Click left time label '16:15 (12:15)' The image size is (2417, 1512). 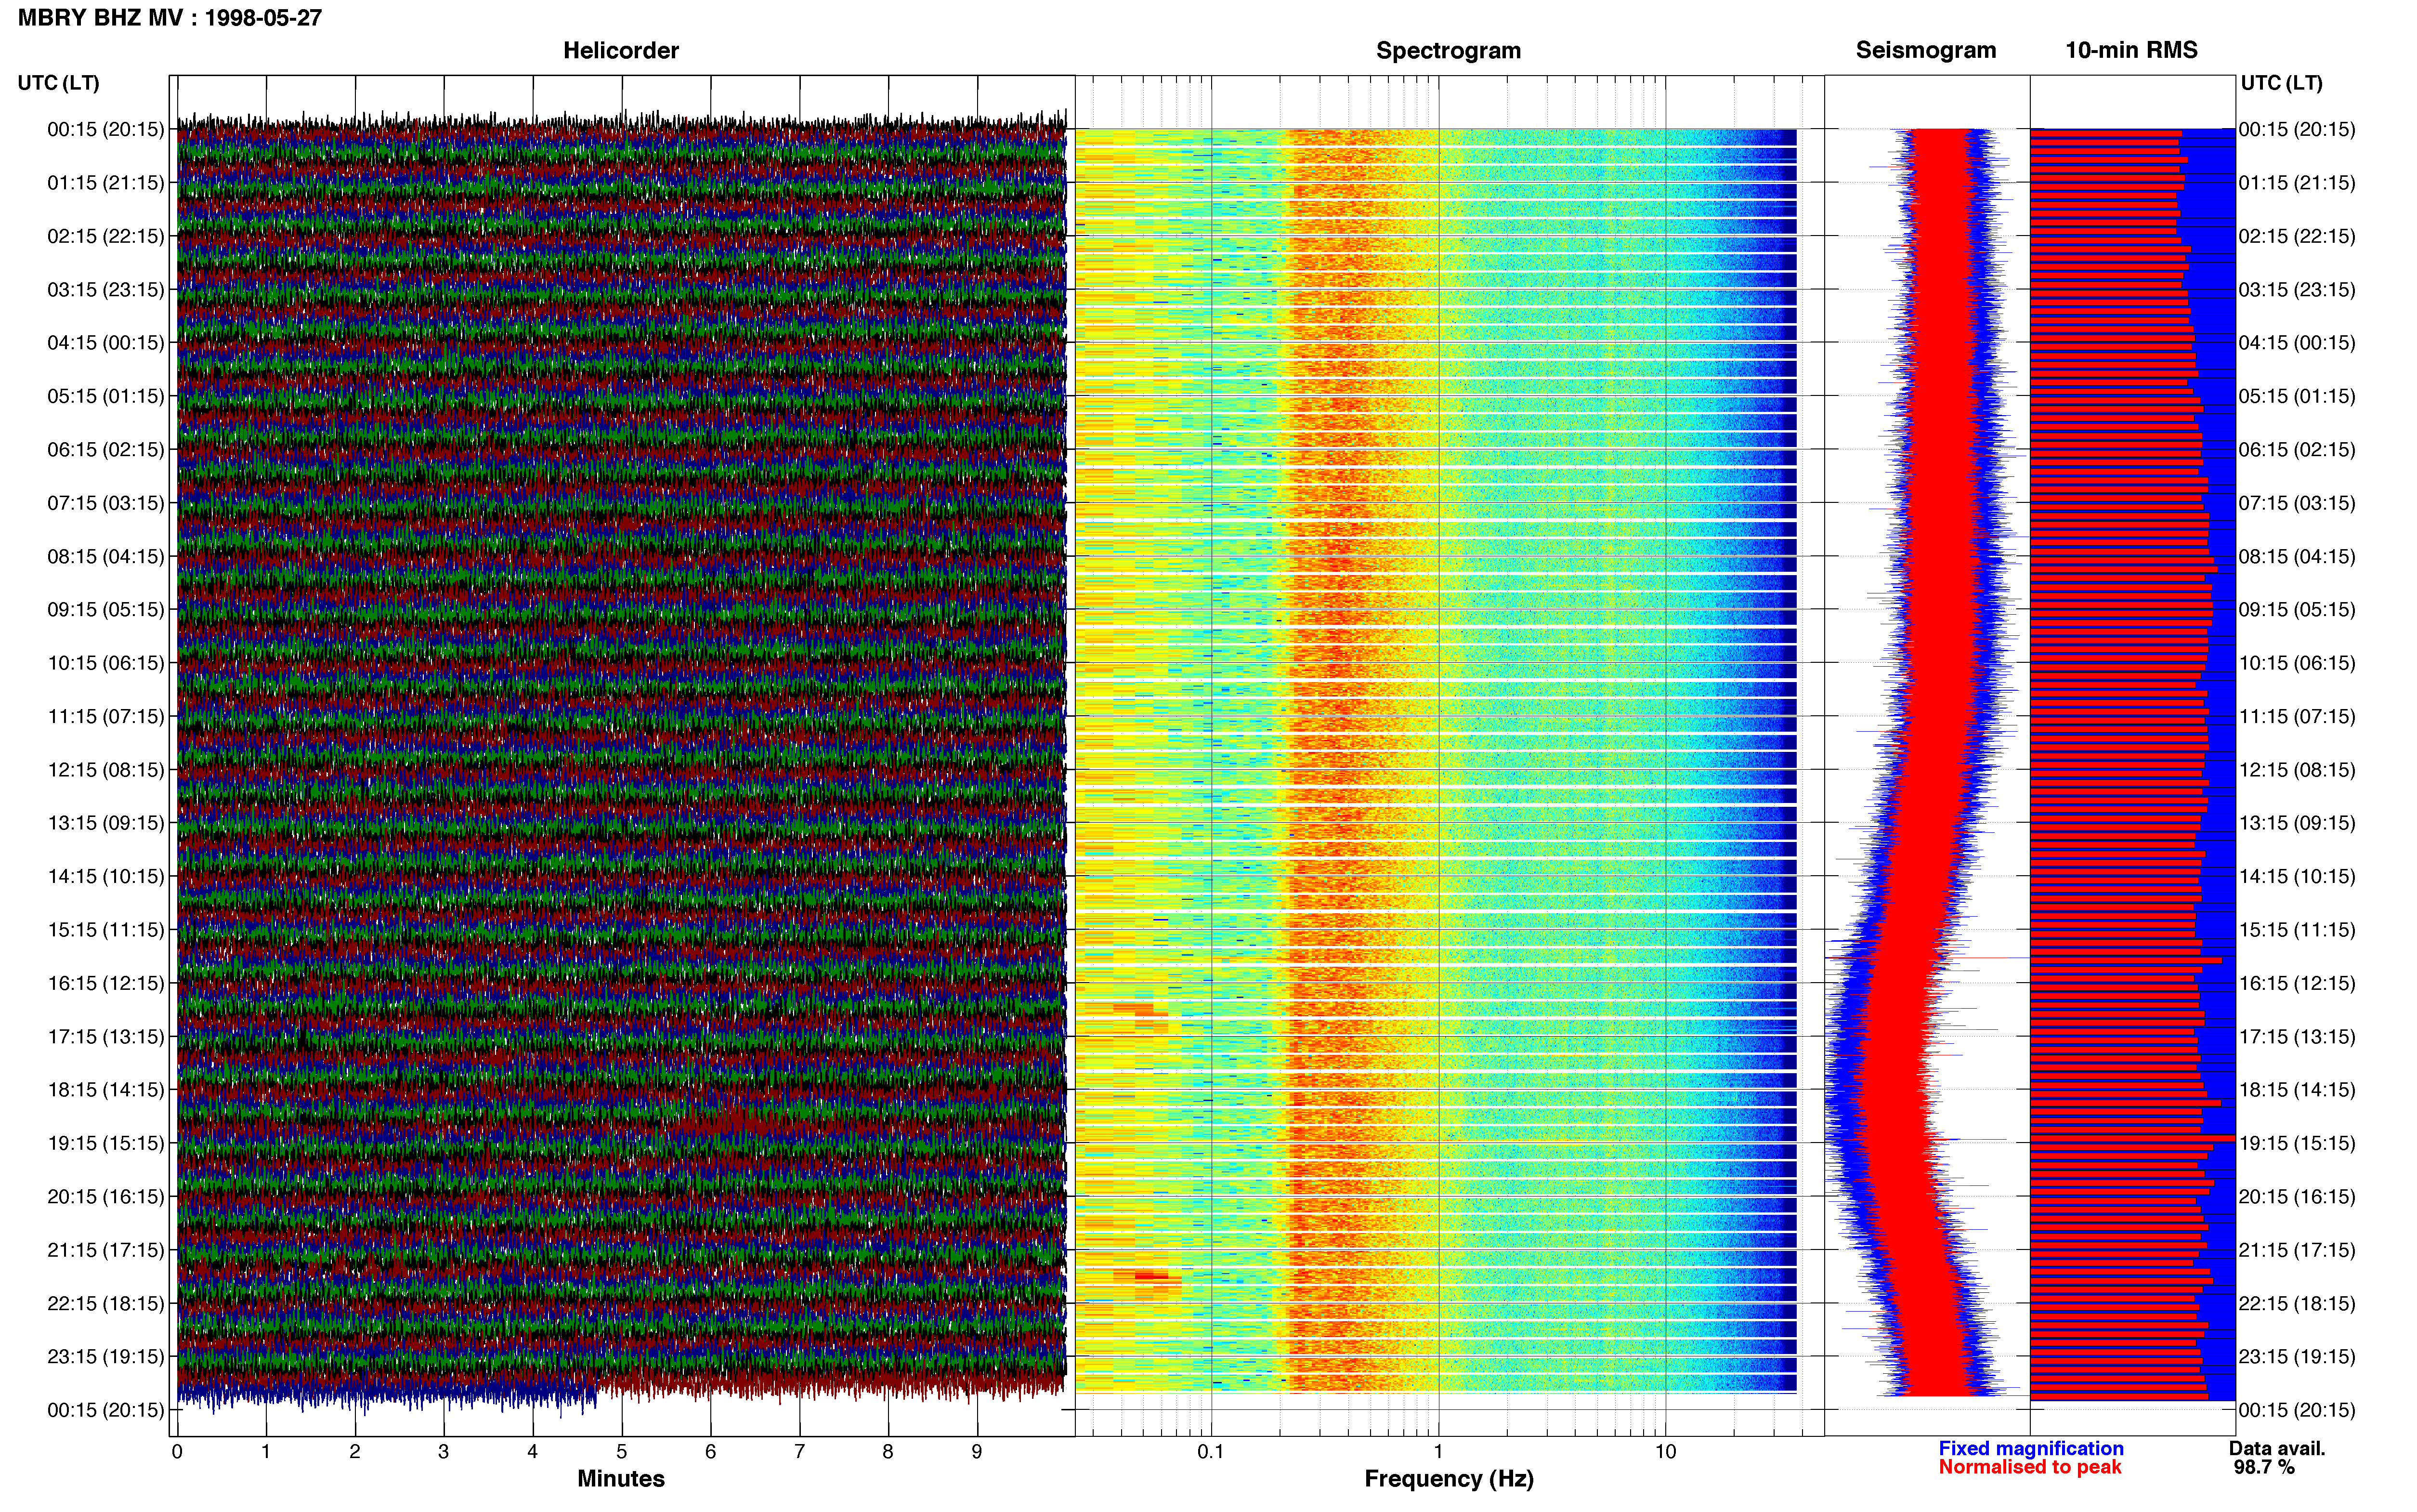[x=106, y=983]
